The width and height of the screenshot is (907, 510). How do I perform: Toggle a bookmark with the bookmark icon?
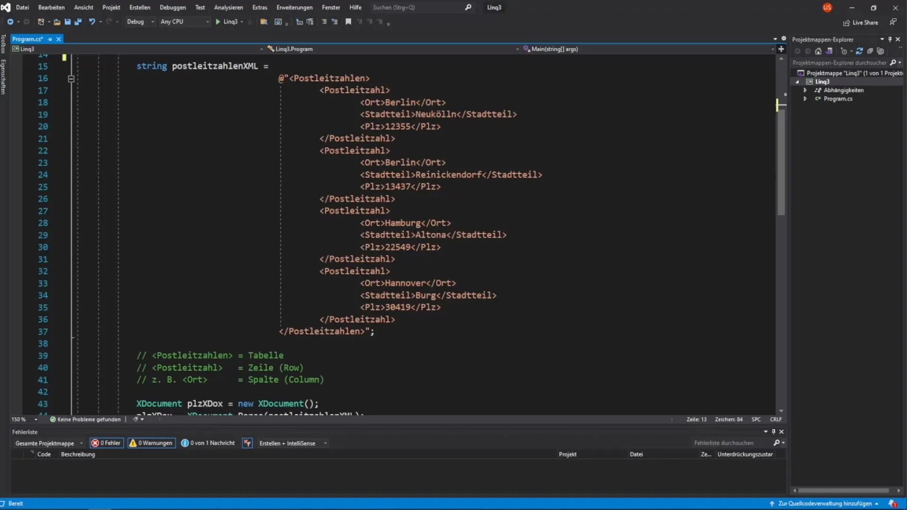[348, 22]
